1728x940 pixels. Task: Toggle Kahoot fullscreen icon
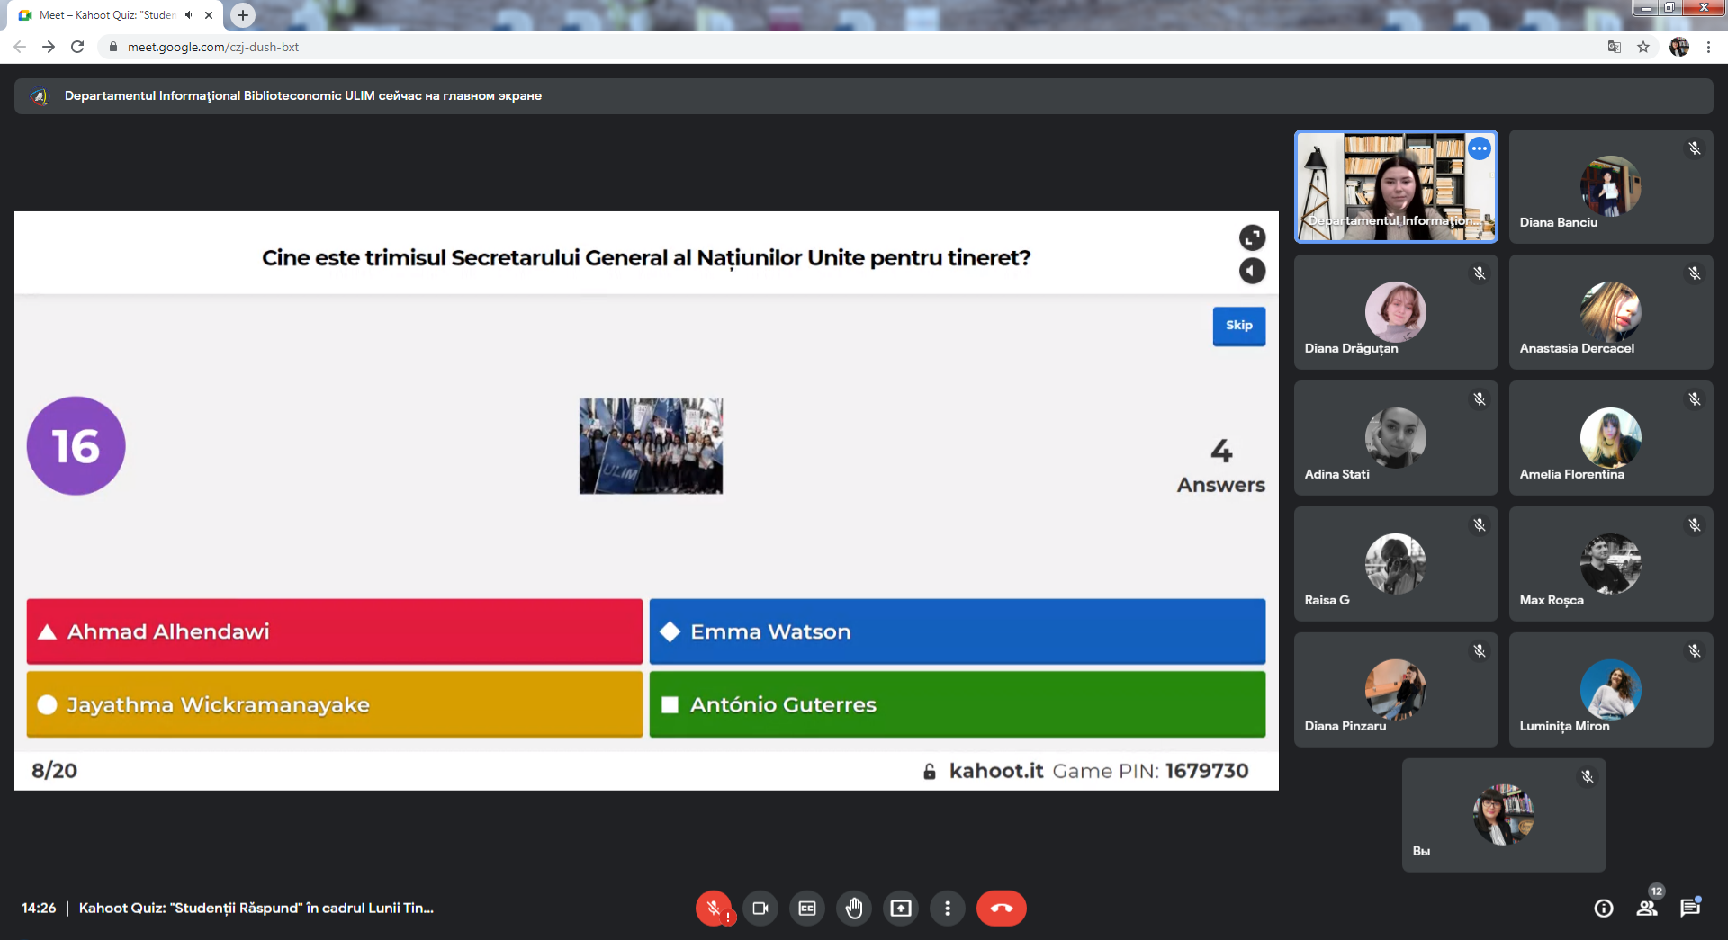1252,237
